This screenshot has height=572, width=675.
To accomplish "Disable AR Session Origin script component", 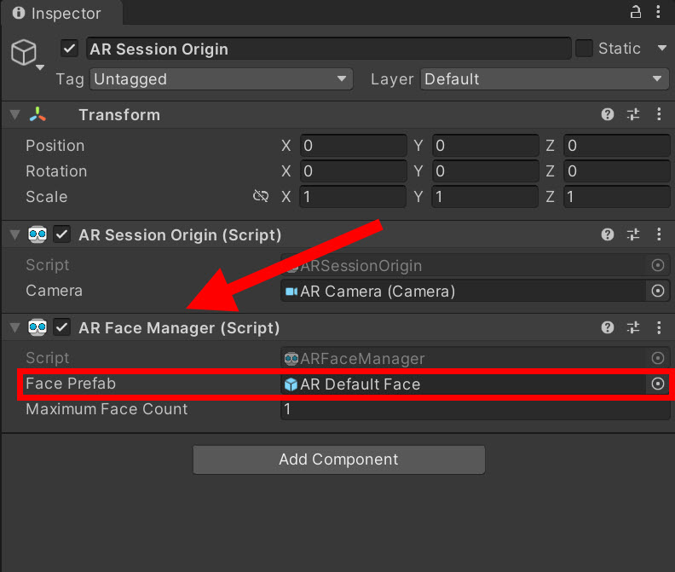I will pos(62,234).
